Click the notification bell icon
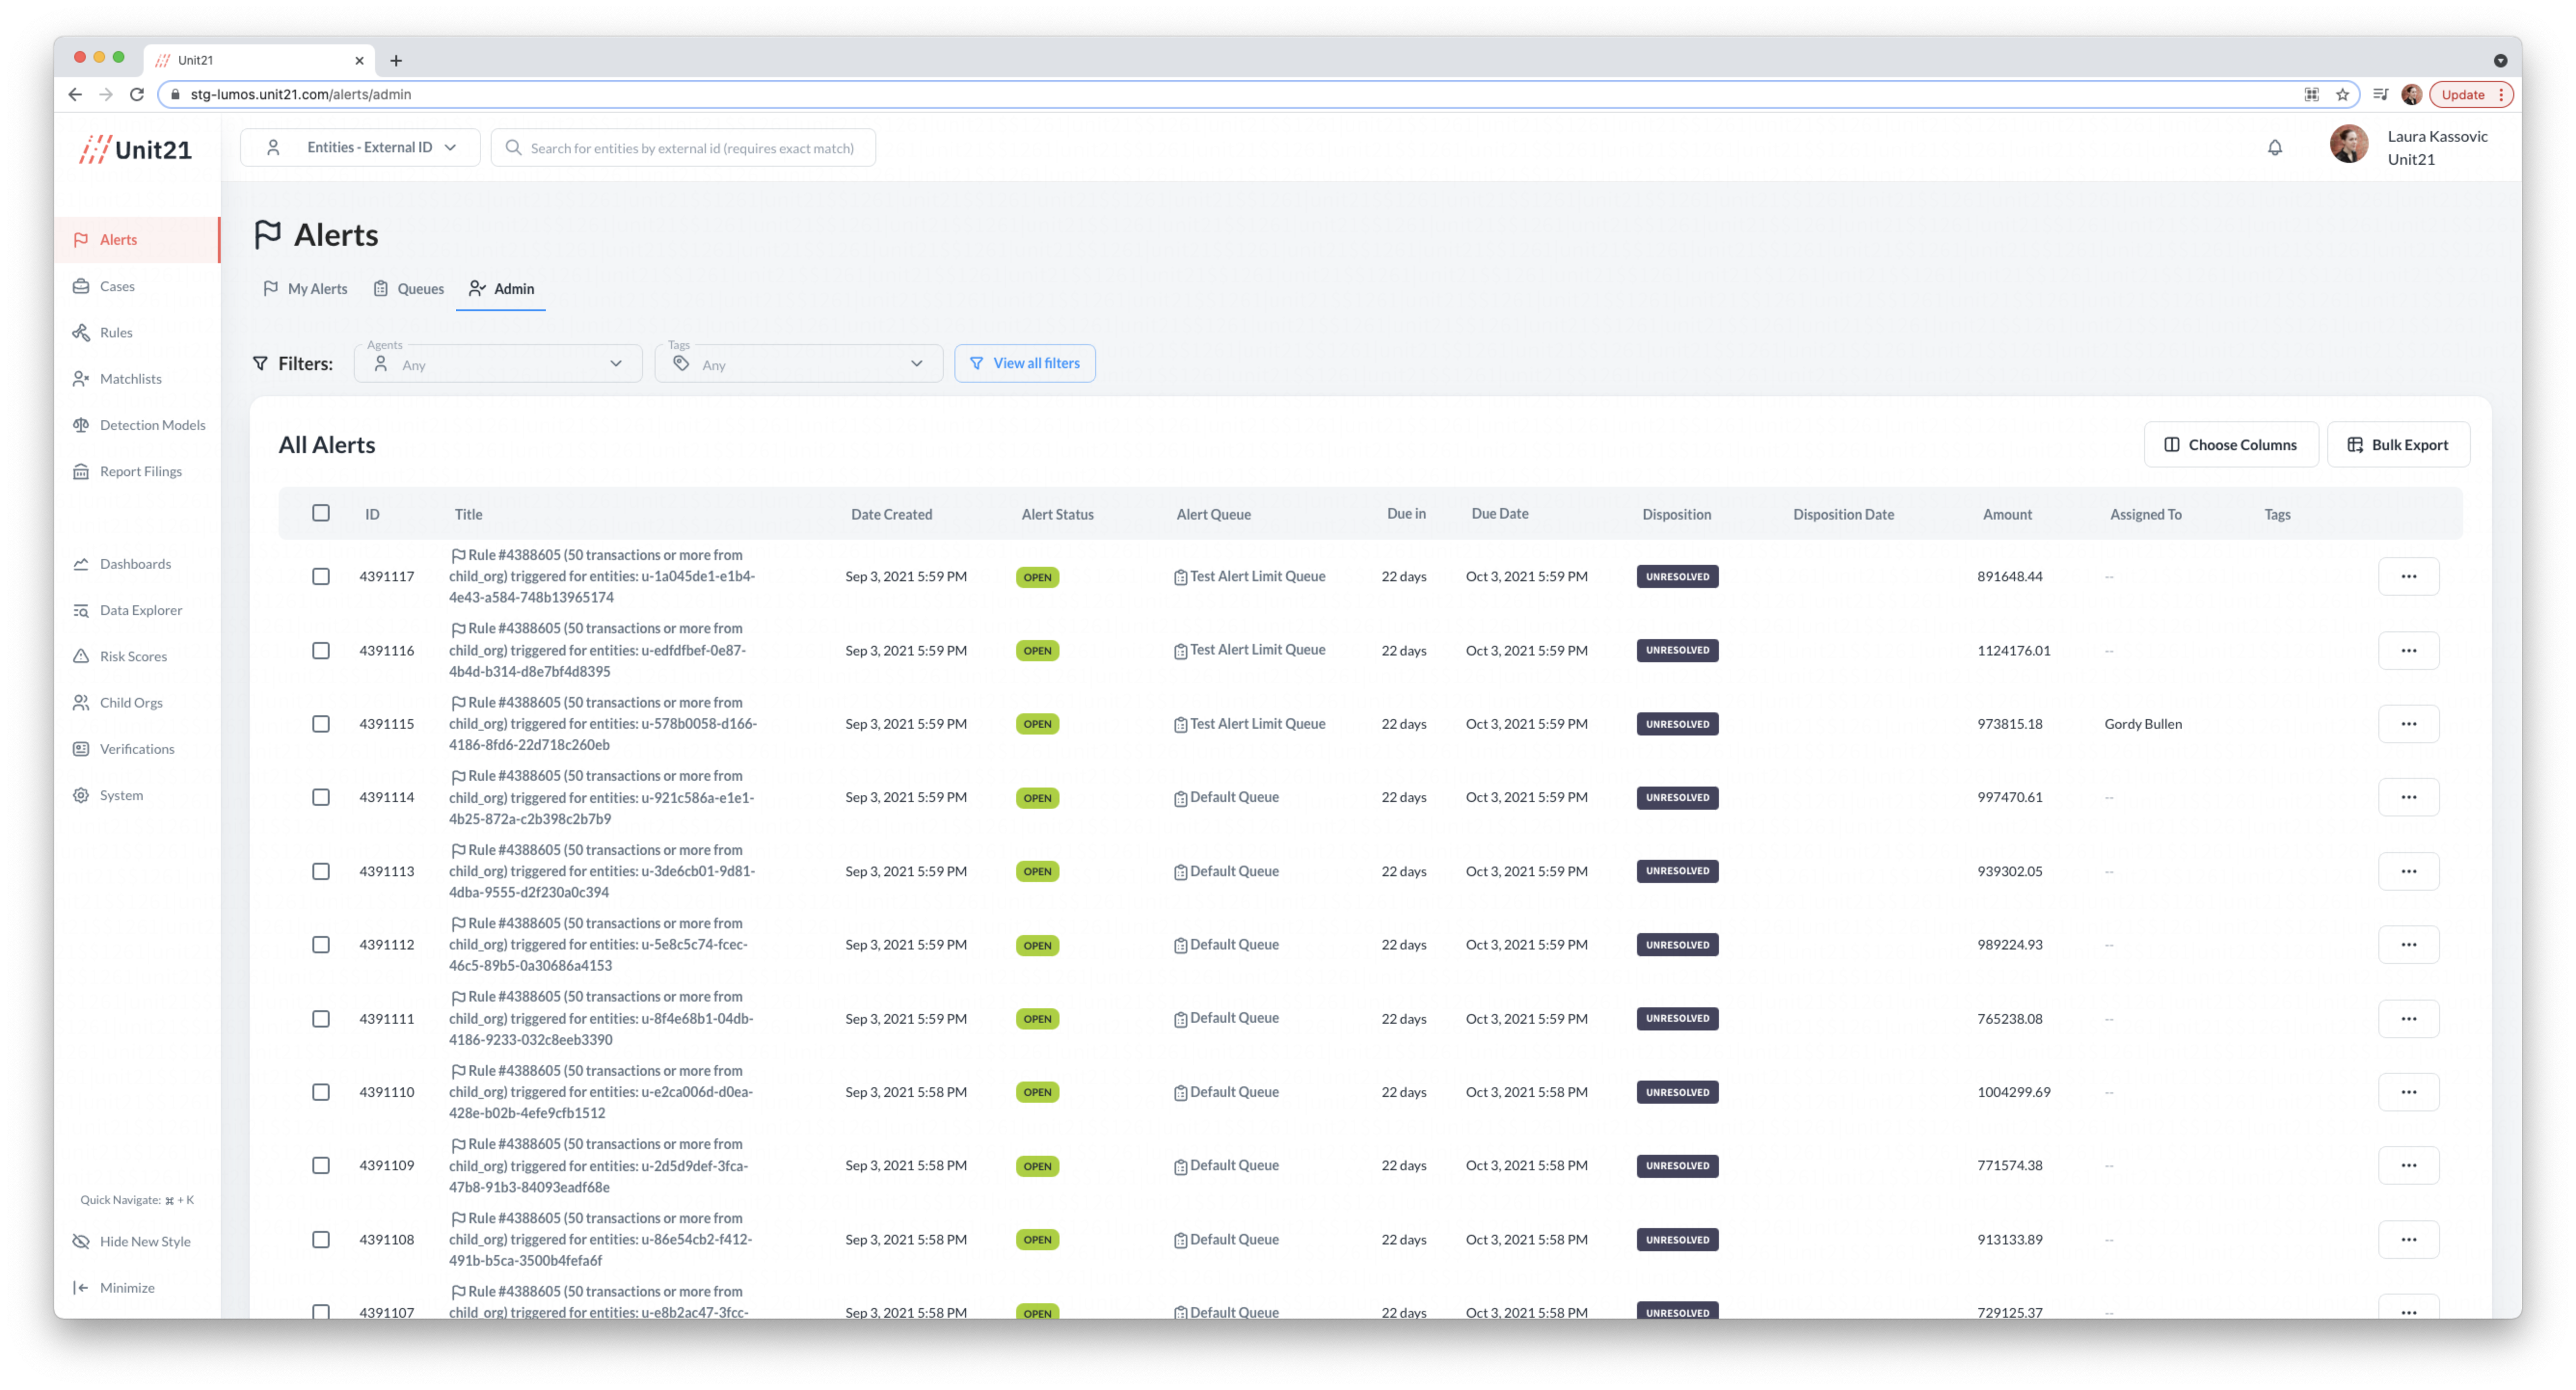Viewport: 2576px width, 1390px height. (x=2274, y=148)
